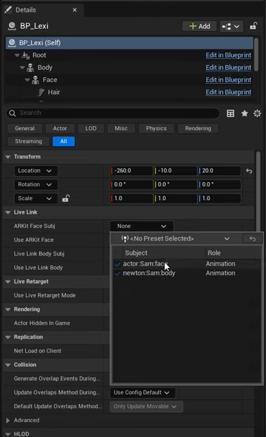Select the BP_Lexi (Self) row
Screen dimensions: 266x437
point(130,43)
